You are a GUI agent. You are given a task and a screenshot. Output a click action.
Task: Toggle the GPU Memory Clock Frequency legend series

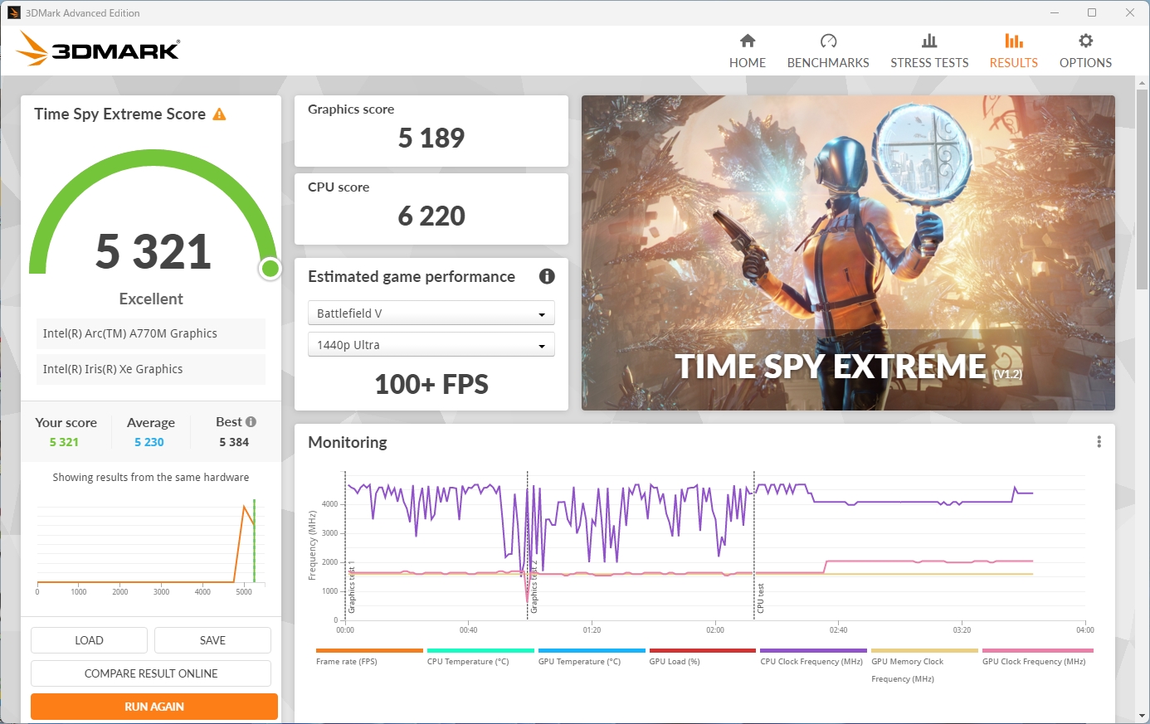click(x=924, y=665)
